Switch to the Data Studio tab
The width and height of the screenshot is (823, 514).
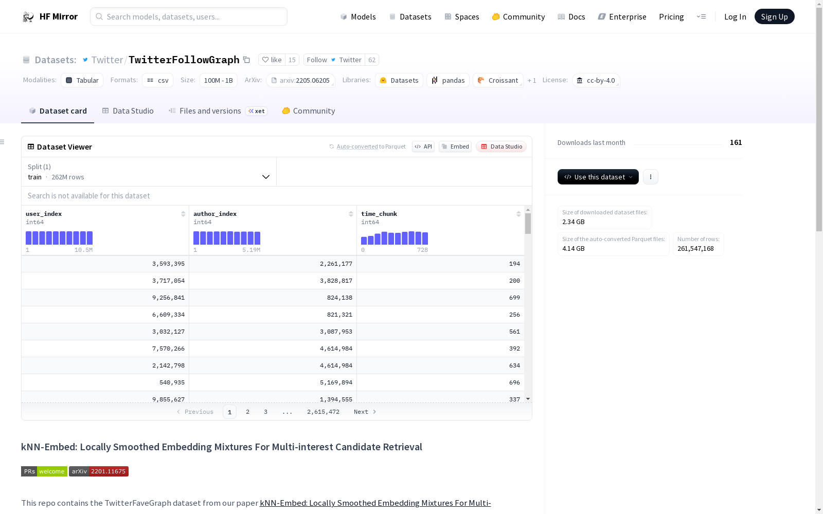coord(128,111)
